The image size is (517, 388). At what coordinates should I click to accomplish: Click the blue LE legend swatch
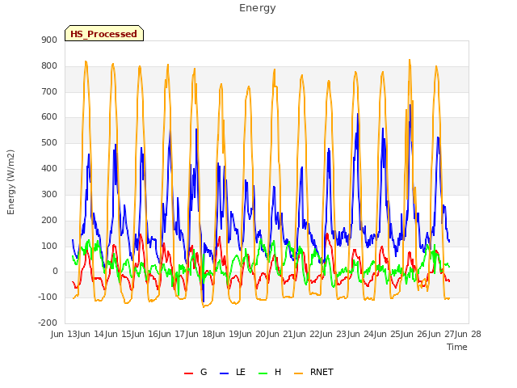(224, 373)
